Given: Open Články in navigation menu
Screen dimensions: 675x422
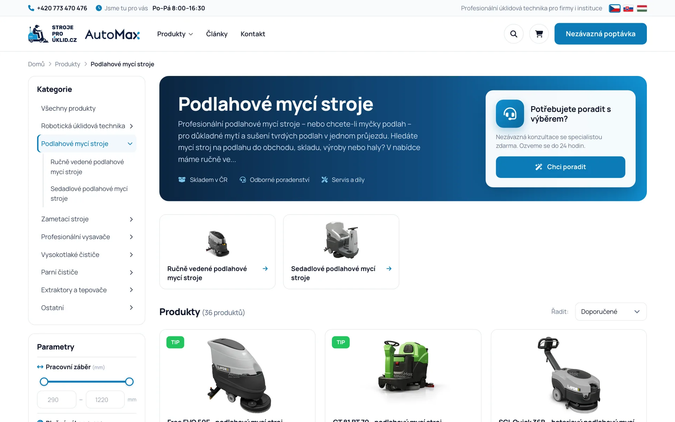Looking at the screenshot, I should pyautogui.click(x=217, y=34).
